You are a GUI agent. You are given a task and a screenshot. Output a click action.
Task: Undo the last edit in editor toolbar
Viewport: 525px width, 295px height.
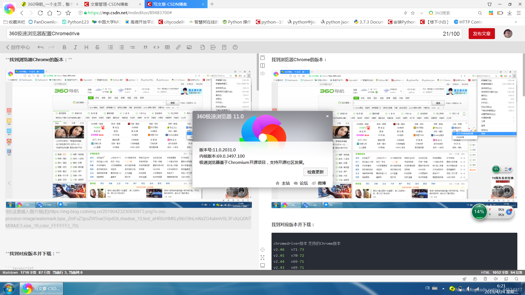coord(40,47)
